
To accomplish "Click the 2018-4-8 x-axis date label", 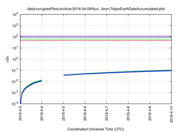I will [x=128, y=113].
